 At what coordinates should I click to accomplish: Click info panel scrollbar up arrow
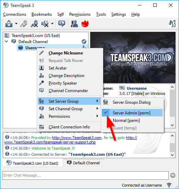pyautogui.click(x=172, y=87)
